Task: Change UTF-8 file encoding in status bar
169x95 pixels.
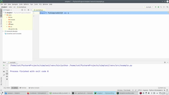Action: [140, 90]
